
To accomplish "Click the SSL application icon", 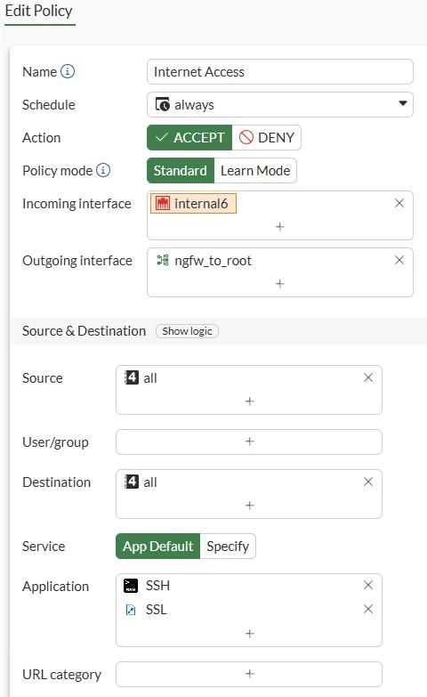I will [131, 610].
